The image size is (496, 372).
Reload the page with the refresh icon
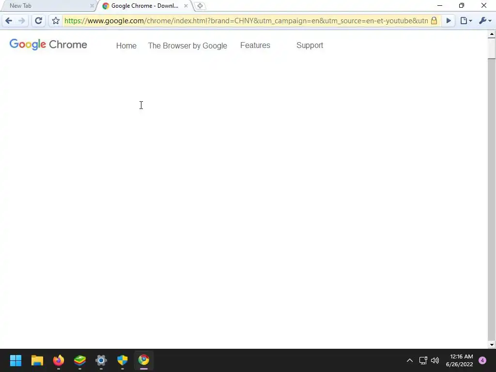(x=38, y=21)
